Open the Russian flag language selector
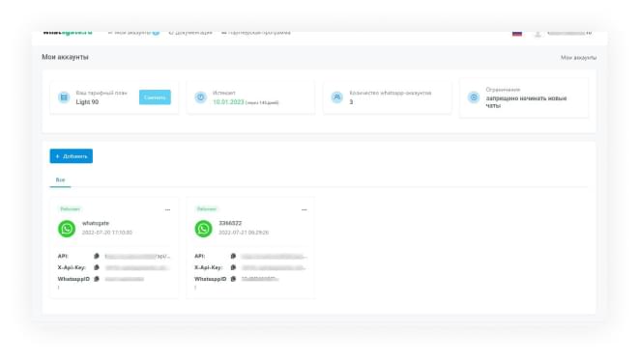 (517, 33)
